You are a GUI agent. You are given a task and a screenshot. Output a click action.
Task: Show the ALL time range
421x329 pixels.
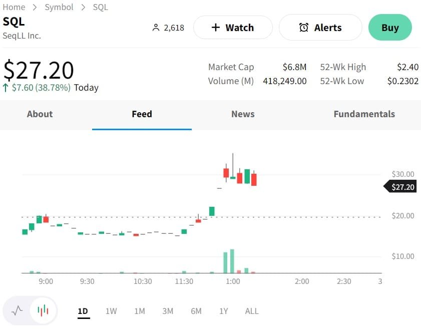252,311
